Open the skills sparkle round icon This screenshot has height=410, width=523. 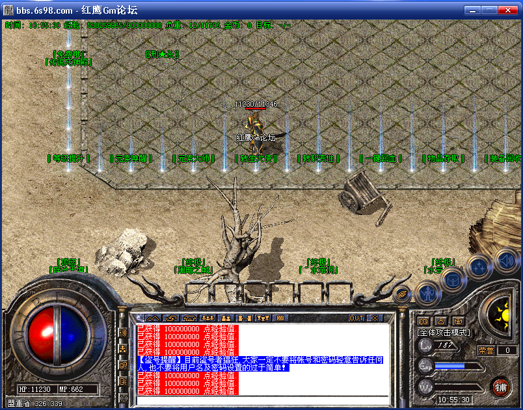479,266
